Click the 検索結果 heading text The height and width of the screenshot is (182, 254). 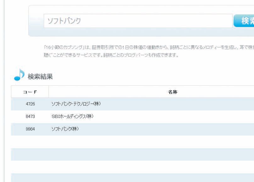point(40,77)
